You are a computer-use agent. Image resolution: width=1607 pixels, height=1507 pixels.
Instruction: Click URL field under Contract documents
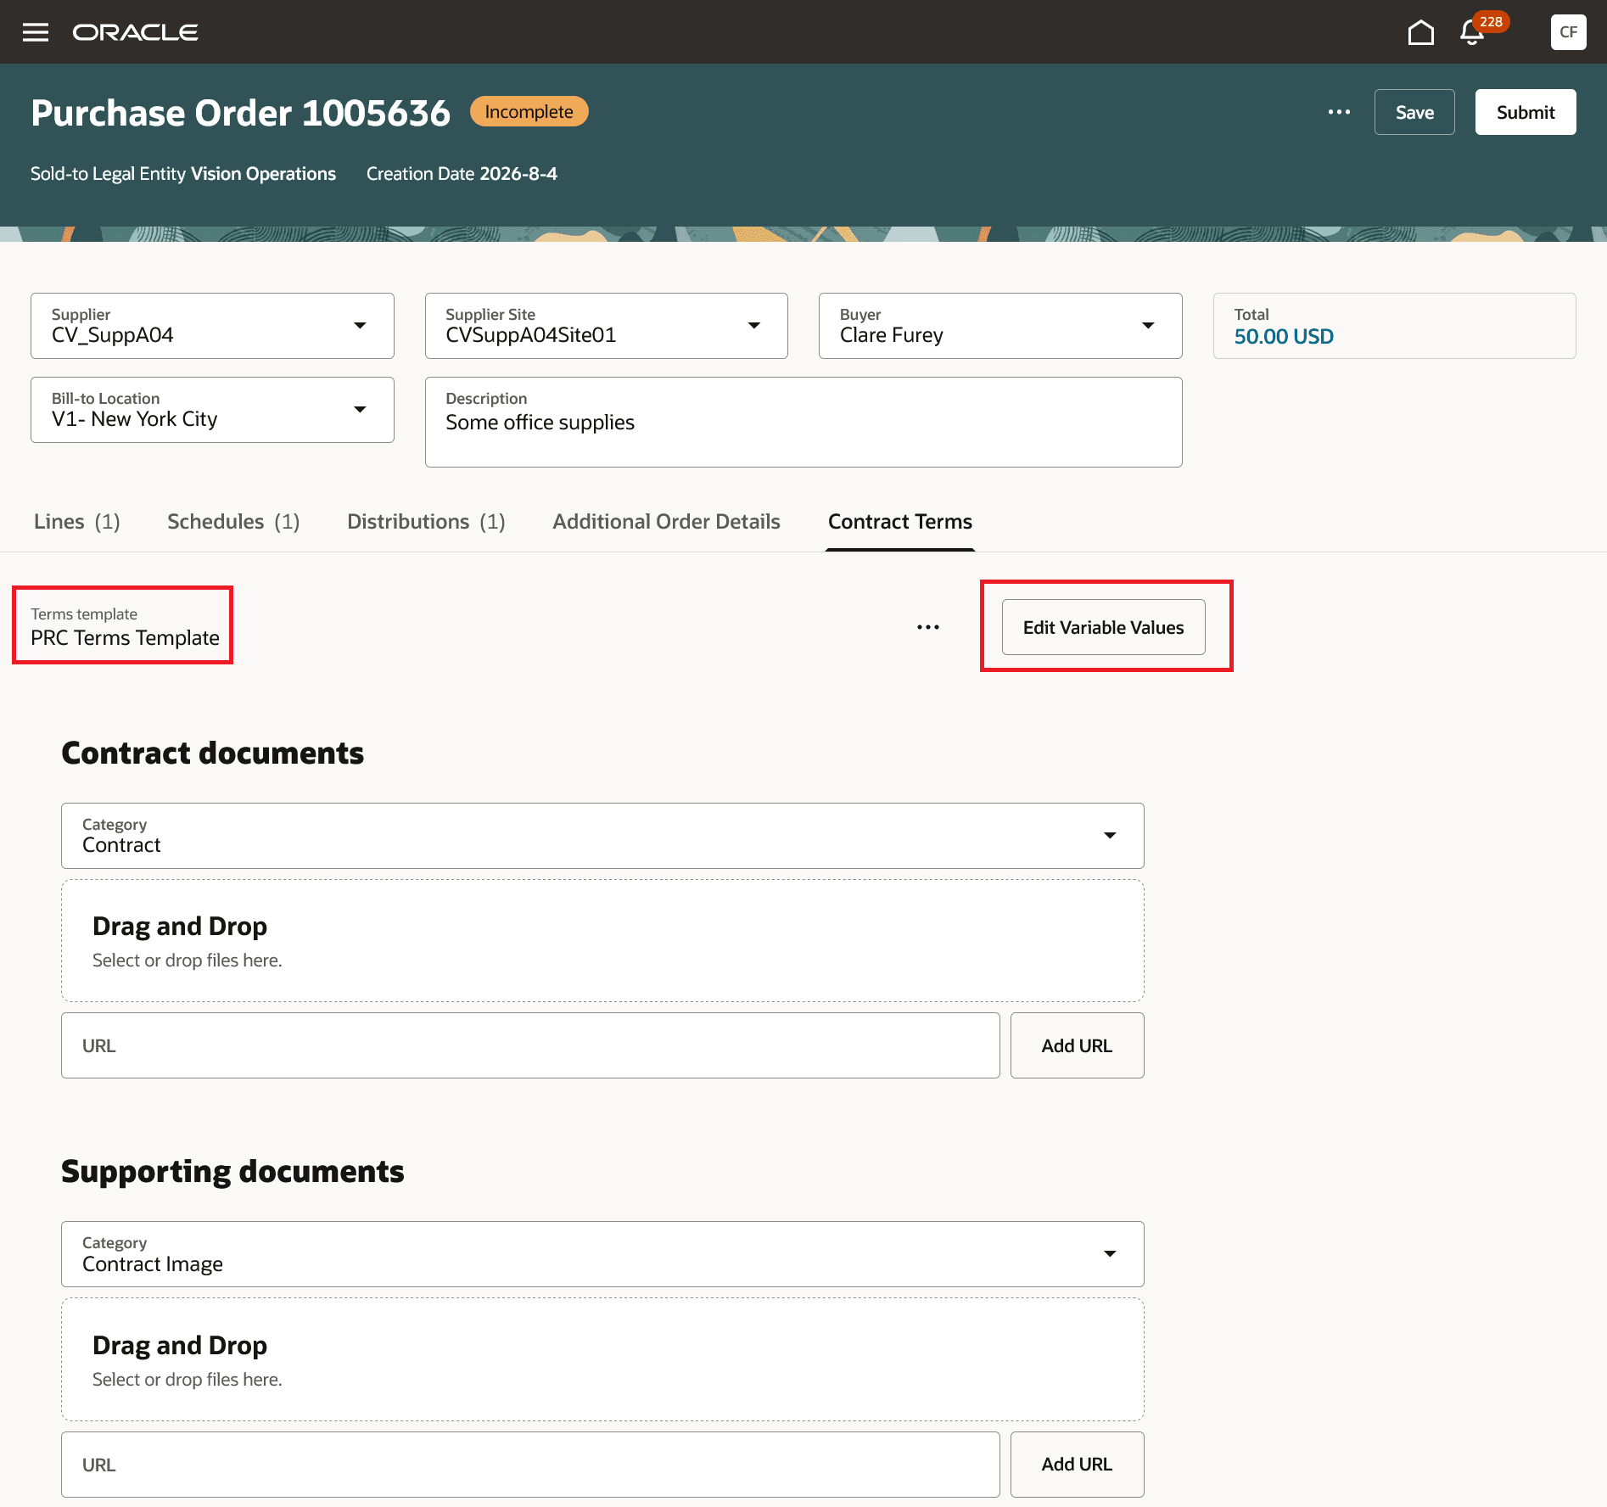pos(530,1045)
